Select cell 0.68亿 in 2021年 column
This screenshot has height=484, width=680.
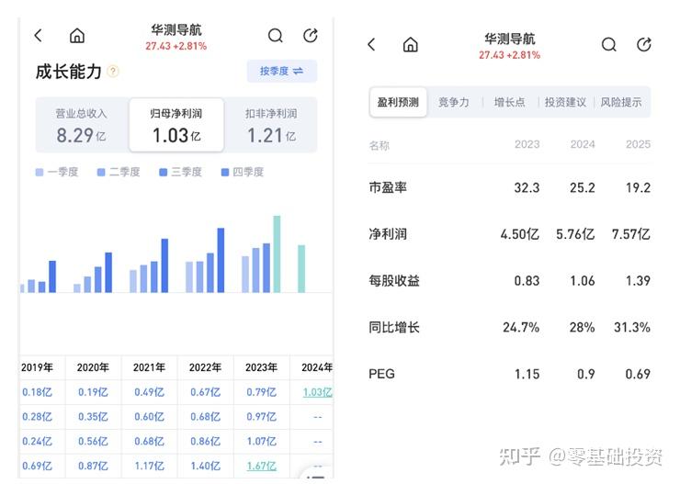149,441
